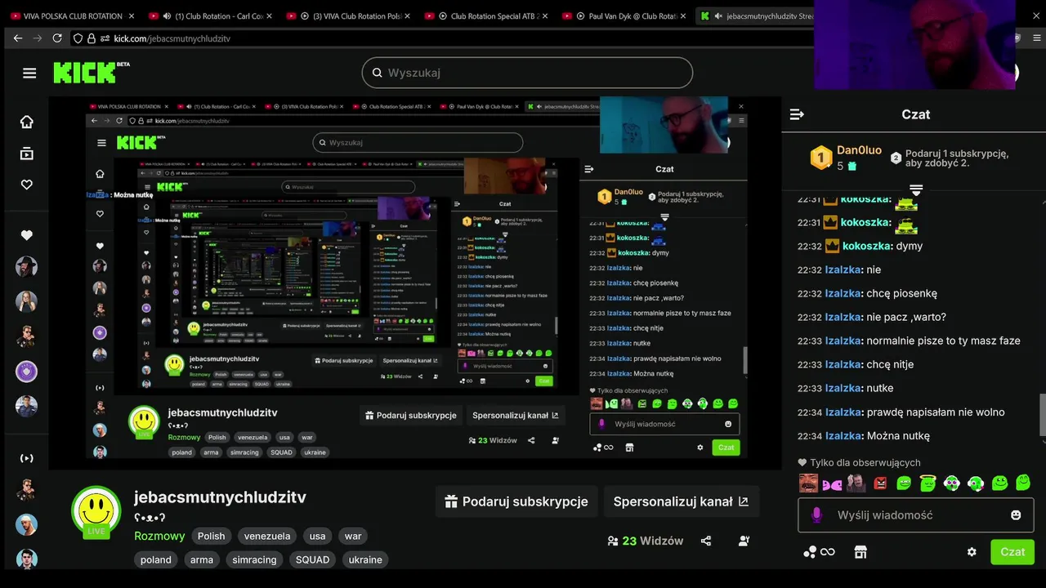Open chat settings gear icon
Screen dimensions: 1046x588
coord(972,552)
